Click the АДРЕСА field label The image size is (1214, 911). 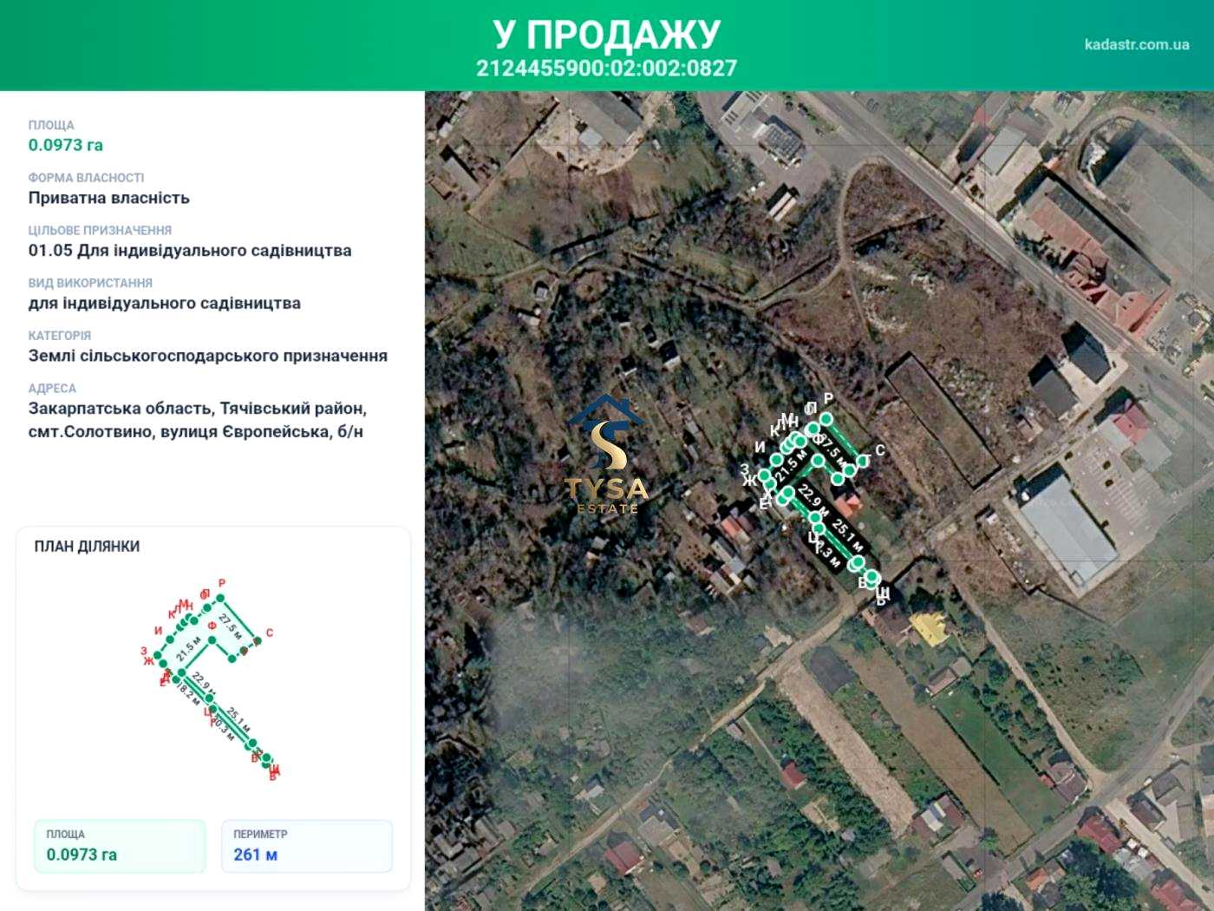tap(53, 389)
